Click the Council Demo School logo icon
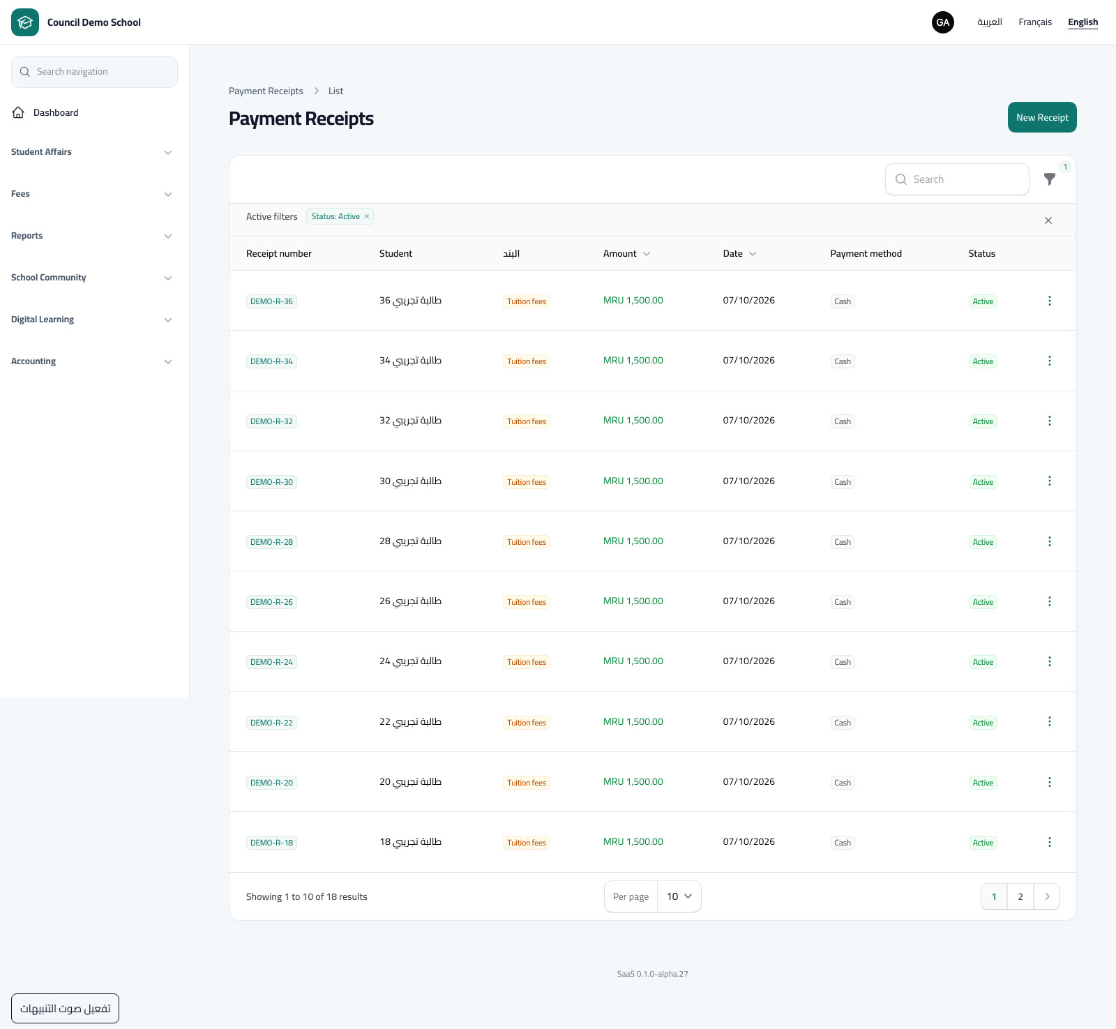Image resolution: width=1116 pixels, height=1029 pixels. click(x=25, y=22)
